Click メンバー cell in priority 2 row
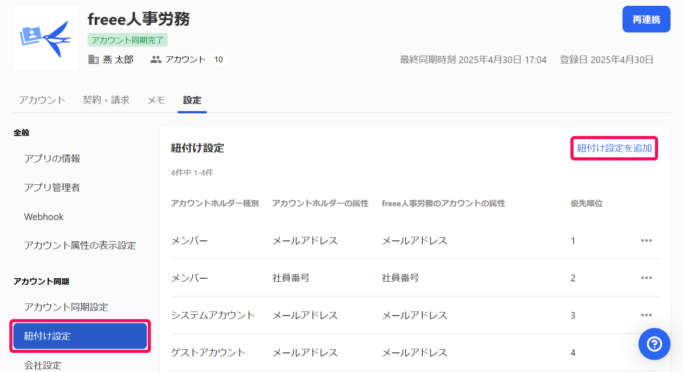Screen dimensions: 683x372 190,278
